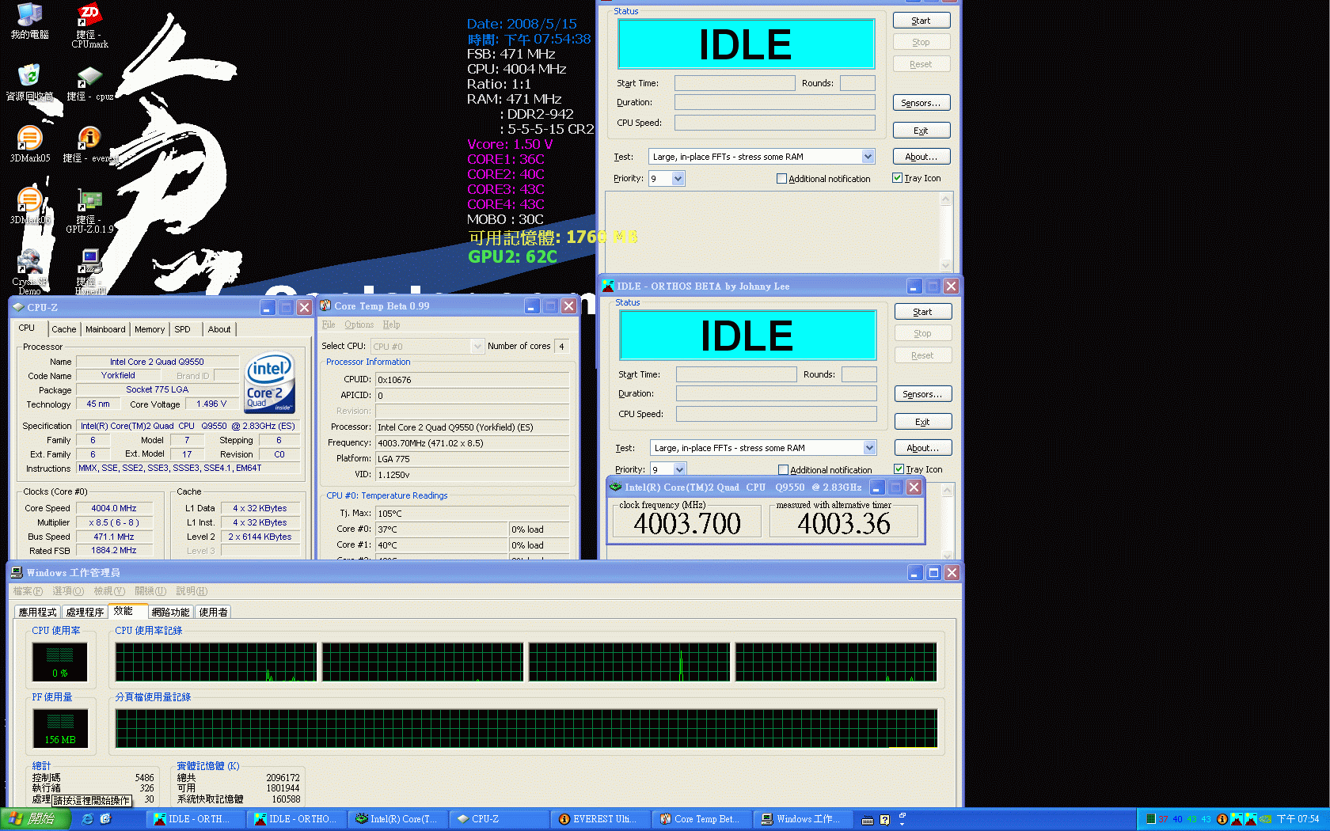Click the ORTHOS title bar icon

pos(607,286)
